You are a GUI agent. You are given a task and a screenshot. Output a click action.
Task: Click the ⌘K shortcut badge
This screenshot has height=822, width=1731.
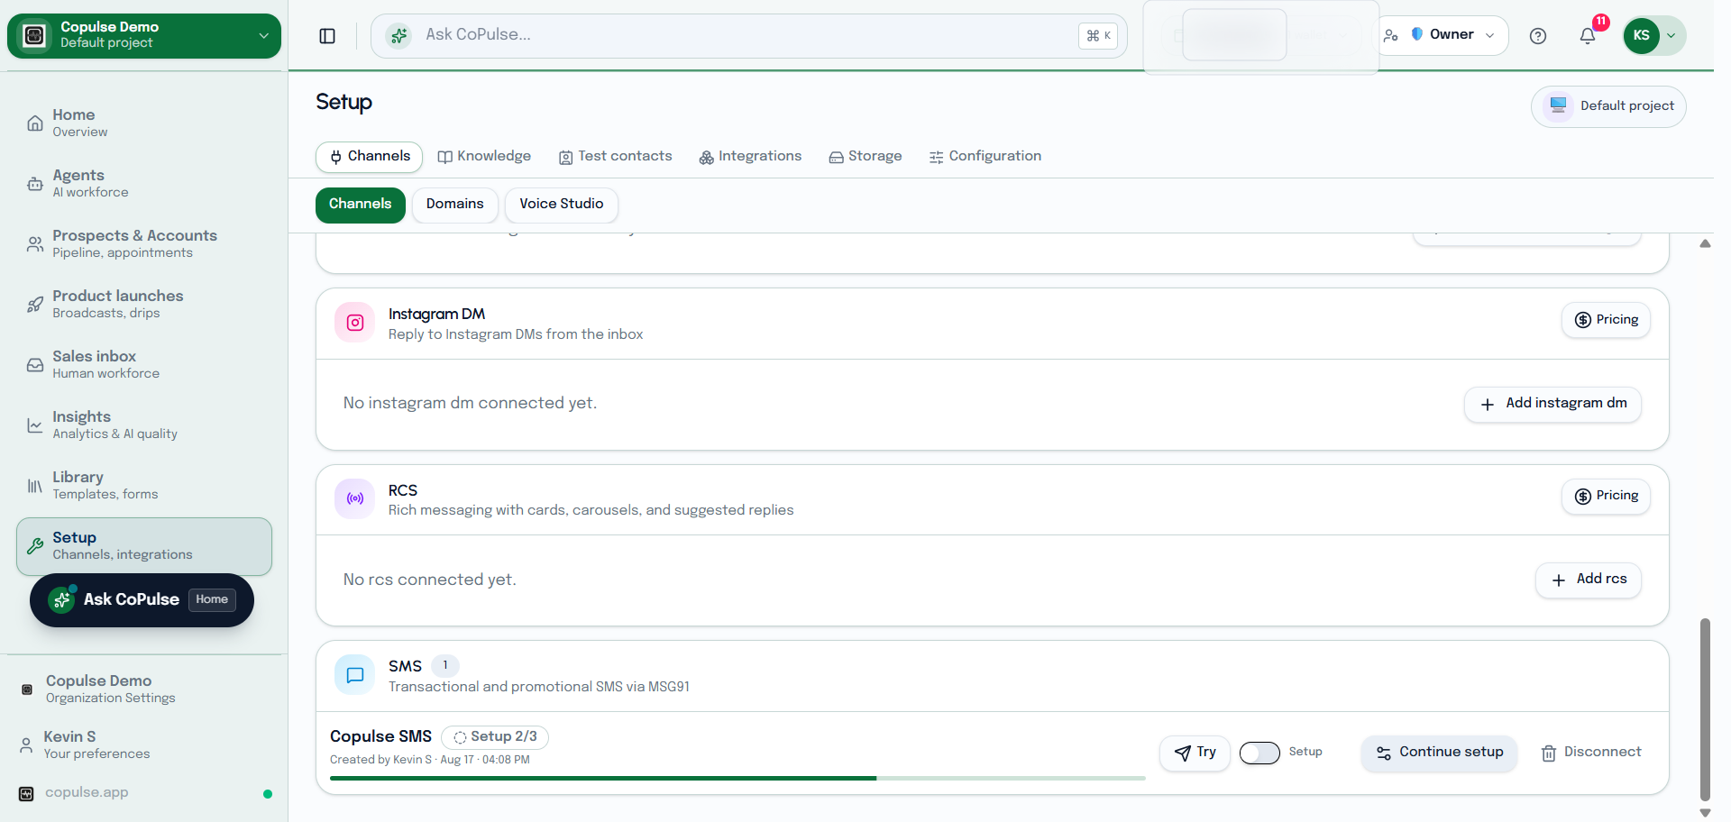coord(1098,36)
